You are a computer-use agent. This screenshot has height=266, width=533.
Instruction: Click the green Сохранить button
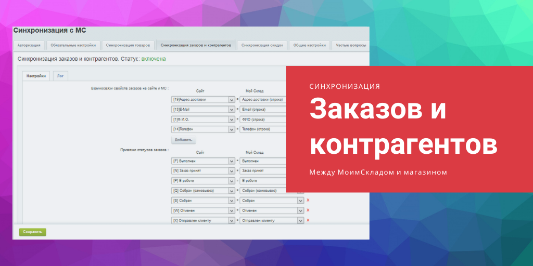(32, 232)
